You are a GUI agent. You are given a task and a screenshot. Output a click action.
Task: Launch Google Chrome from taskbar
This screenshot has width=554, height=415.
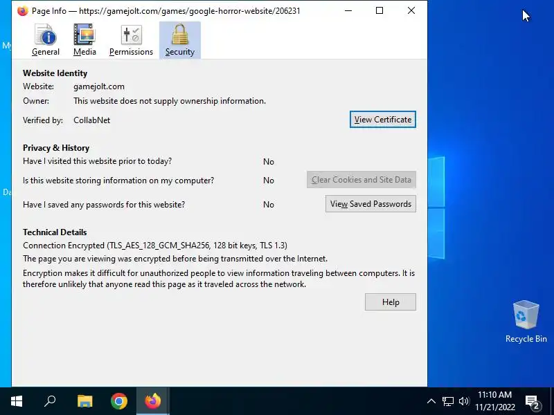119,401
